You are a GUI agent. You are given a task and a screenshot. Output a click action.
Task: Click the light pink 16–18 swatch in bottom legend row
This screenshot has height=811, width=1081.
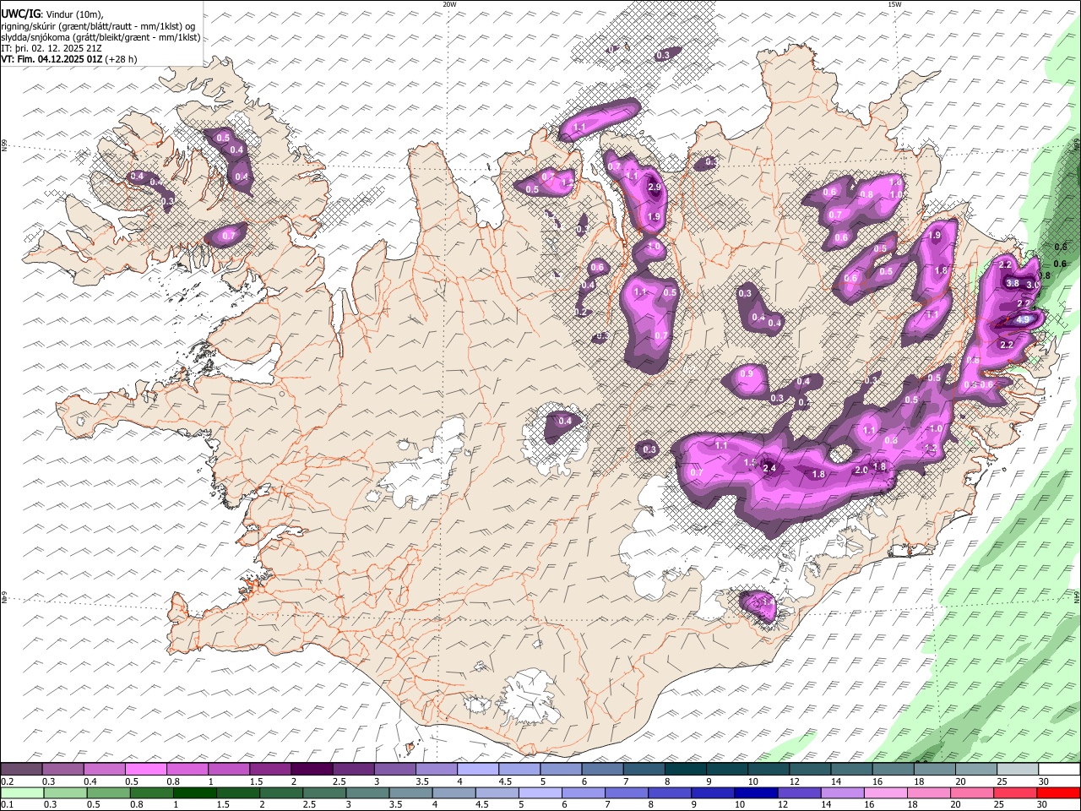(886, 793)
